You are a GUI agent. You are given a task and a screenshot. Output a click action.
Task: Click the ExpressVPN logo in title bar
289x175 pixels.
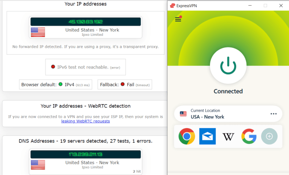[172, 6]
